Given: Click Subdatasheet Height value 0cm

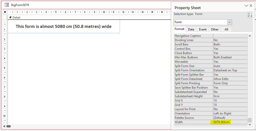Looking at the screenshot, I should (x=230, y=96).
